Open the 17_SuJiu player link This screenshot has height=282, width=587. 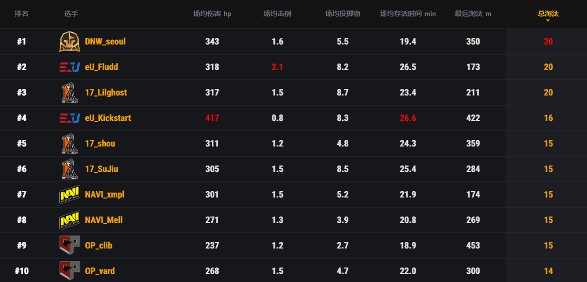coord(102,169)
